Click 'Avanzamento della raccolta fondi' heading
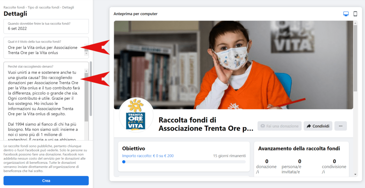365x188 pixels. [x=299, y=149]
